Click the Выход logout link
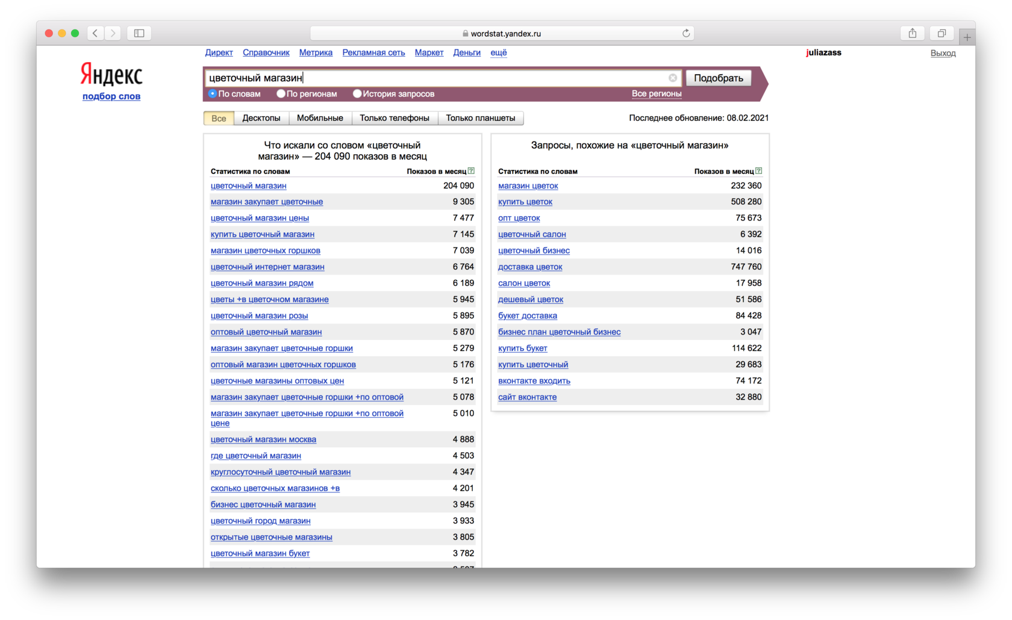Screen dimensions: 1012x620 point(943,53)
